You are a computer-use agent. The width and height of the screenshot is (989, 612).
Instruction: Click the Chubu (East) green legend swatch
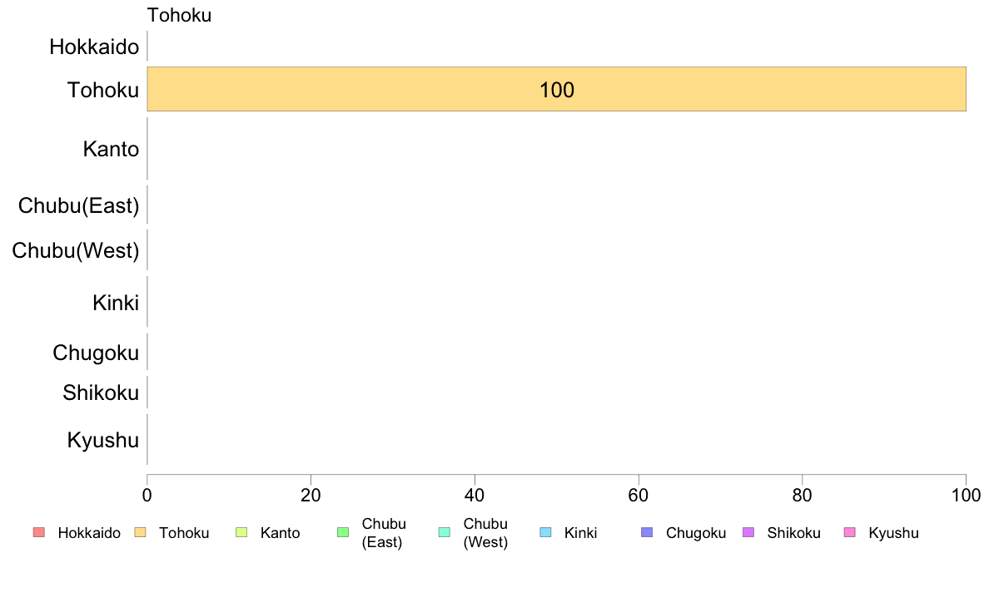pyautogui.click(x=343, y=532)
